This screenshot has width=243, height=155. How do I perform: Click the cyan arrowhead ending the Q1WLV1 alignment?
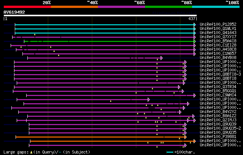(x=195, y=29)
